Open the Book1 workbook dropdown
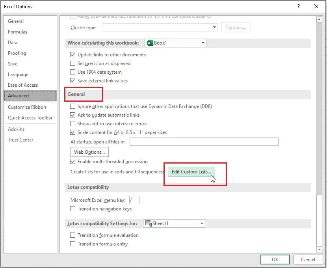The height and width of the screenshot is (268, 327). pyautogui.click(x=175, y=43)
